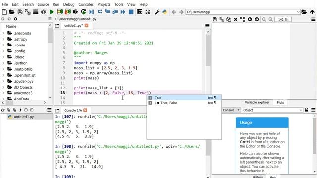The width and height of the screenshot is (317, 178).
Task: Show next plot arrow icon
Action: point(257,19)
